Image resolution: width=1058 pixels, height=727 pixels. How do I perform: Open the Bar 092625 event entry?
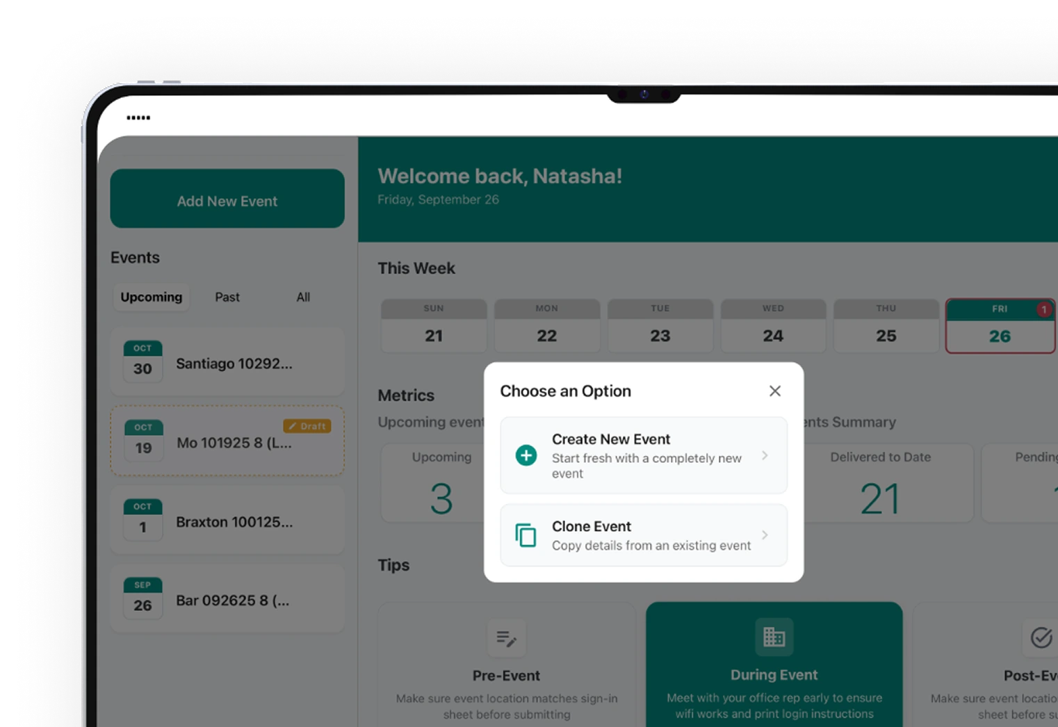pyautogui.click(x=232, y=601)
